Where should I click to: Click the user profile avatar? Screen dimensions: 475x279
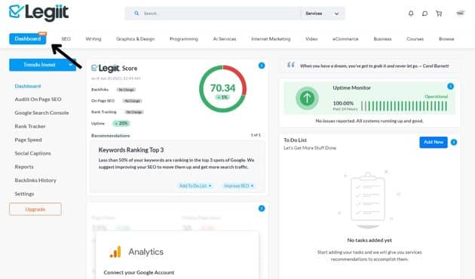coord(460,14)
